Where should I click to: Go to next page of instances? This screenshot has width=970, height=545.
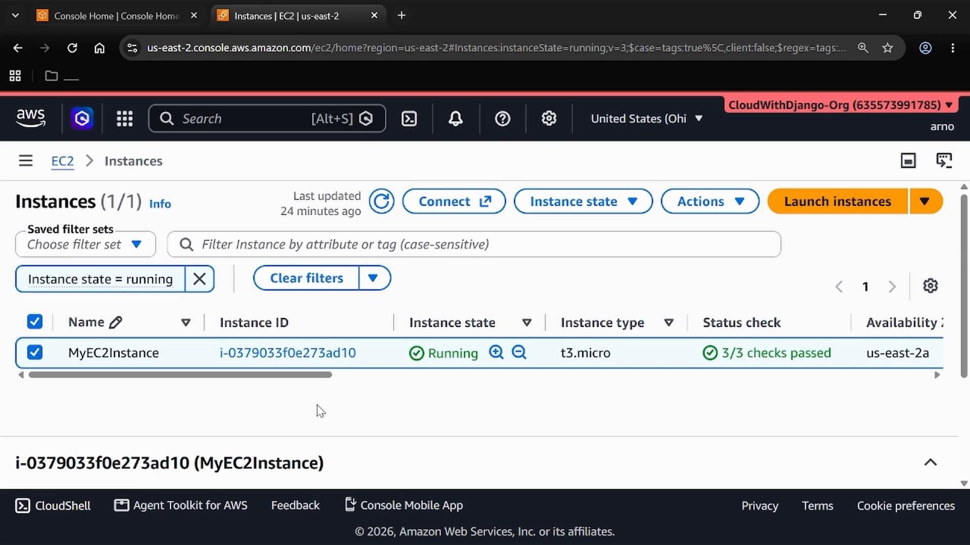tap(892, 287)
